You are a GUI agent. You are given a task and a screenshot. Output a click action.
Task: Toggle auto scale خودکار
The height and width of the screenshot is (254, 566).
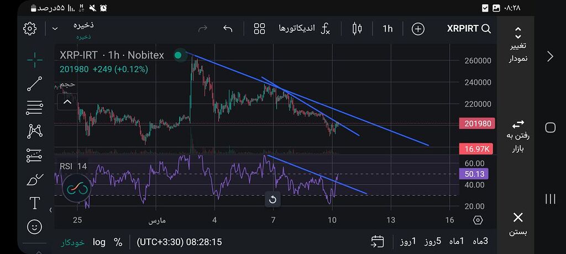point(72,242)
